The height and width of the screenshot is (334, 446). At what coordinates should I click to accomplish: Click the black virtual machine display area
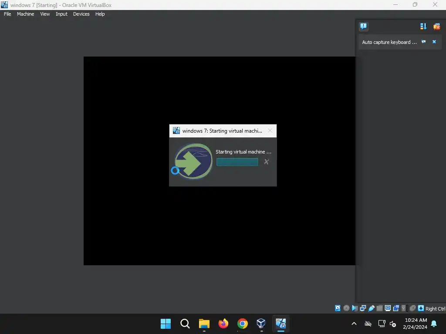[x=220, y=227]
